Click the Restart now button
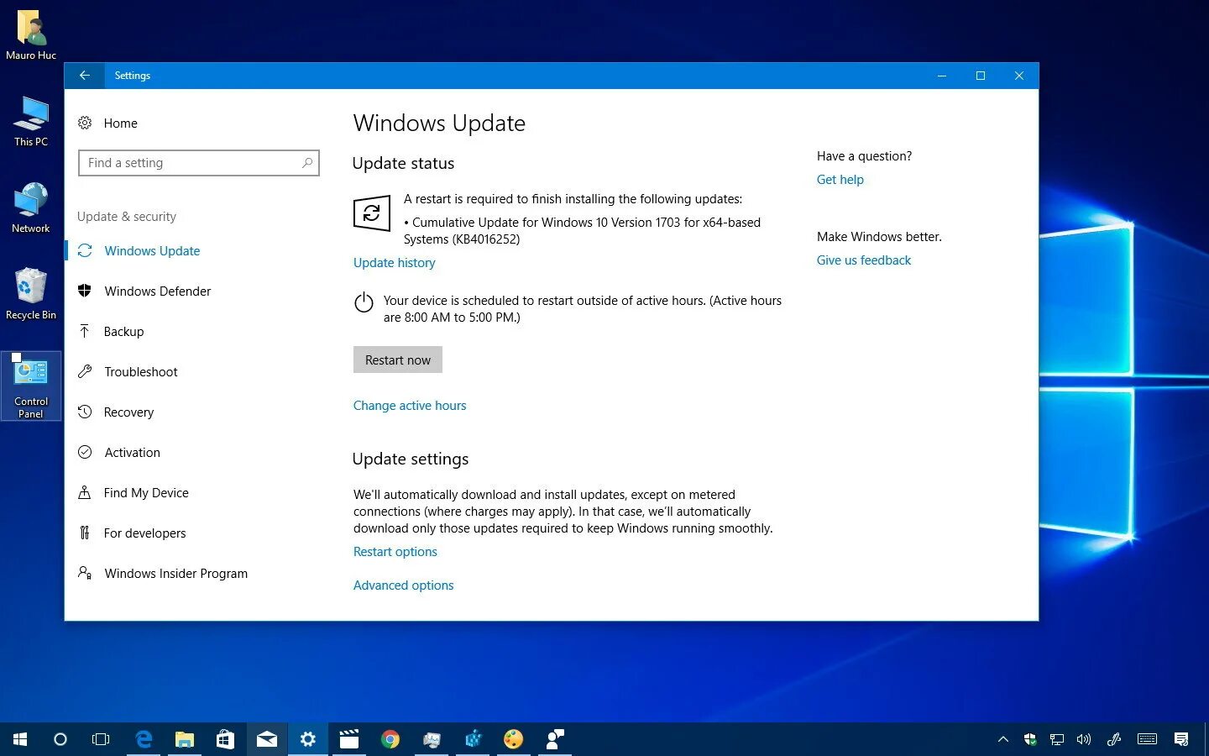1209x756 pixels. click(398, 360)
